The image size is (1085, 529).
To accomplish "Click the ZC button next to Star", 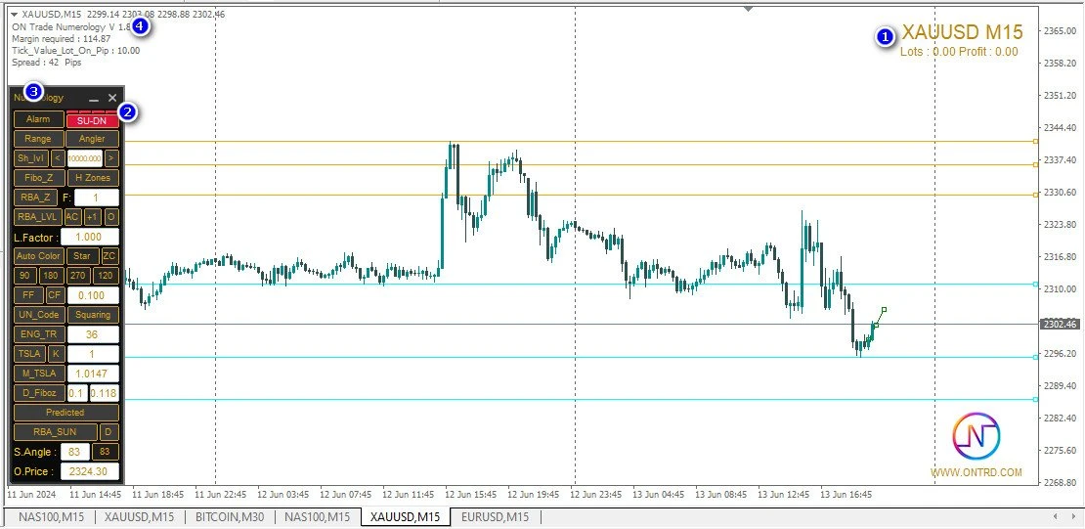I will 109,256.
